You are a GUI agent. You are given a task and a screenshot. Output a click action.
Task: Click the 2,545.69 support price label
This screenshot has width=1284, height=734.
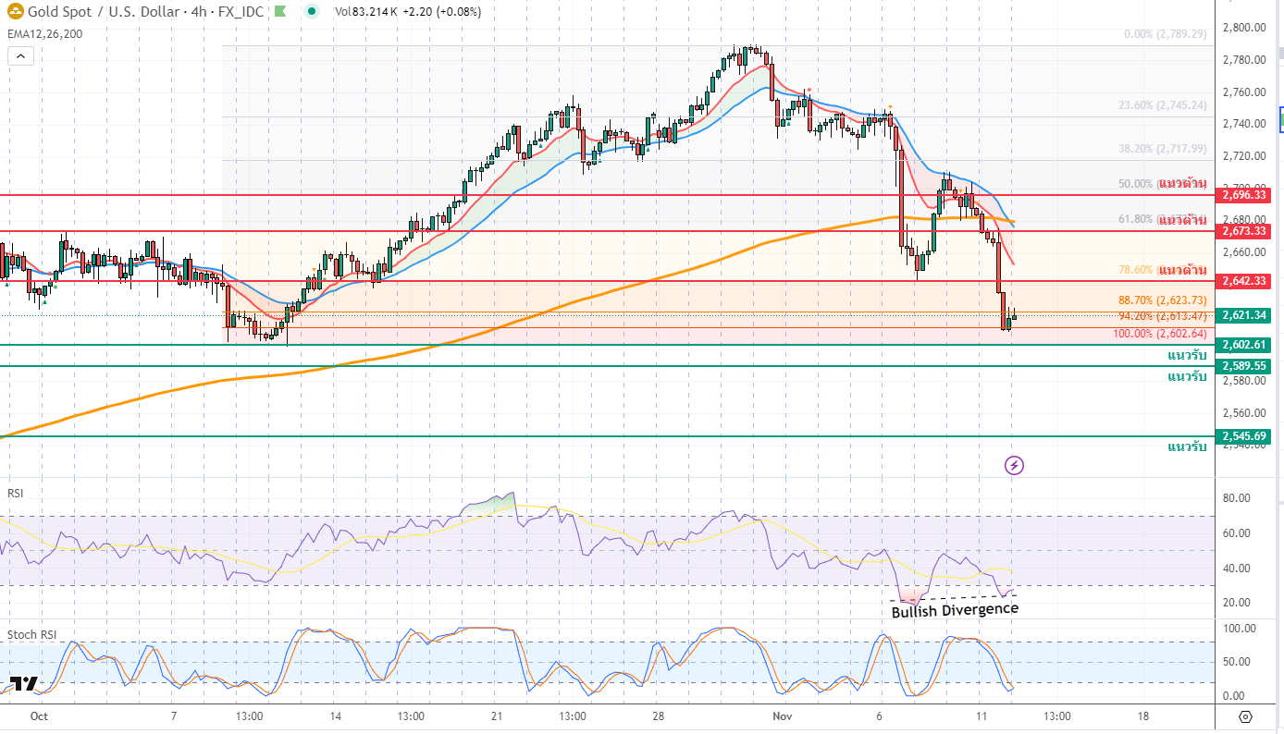point(1244,436)
